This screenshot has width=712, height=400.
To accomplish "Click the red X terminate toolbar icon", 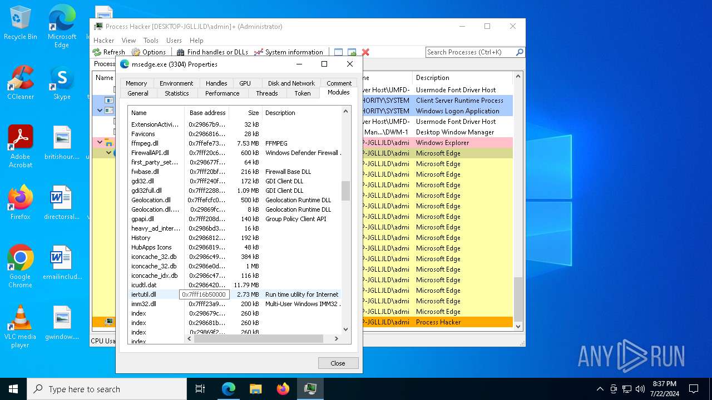I will pyautogui.click(x=365, y=52).
